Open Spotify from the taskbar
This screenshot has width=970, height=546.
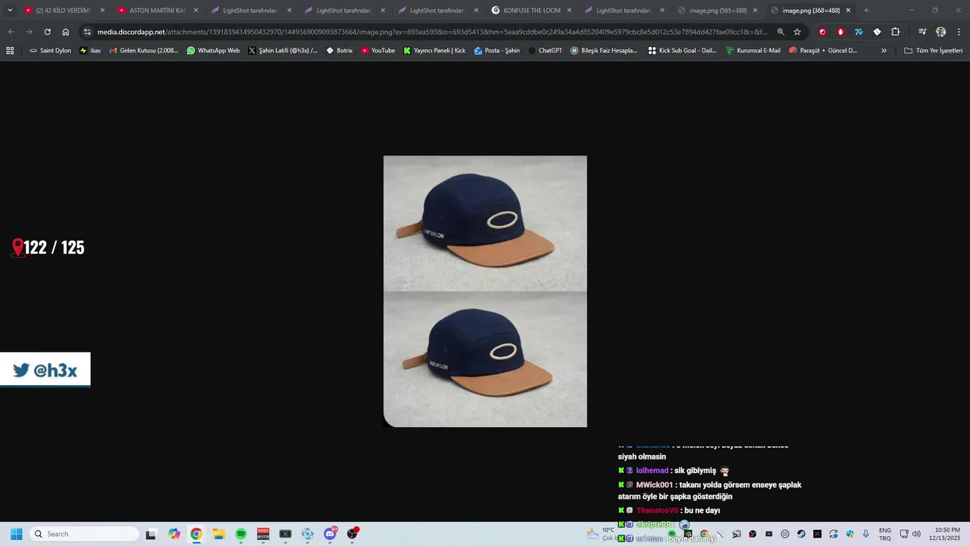tap(241, 534)
